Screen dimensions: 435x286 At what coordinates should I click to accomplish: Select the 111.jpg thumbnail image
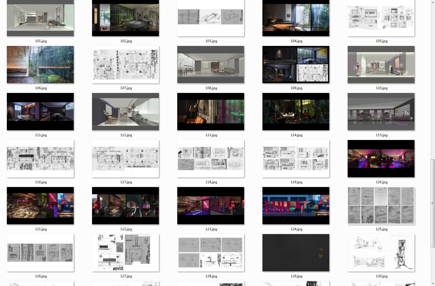tap(40, 112)
